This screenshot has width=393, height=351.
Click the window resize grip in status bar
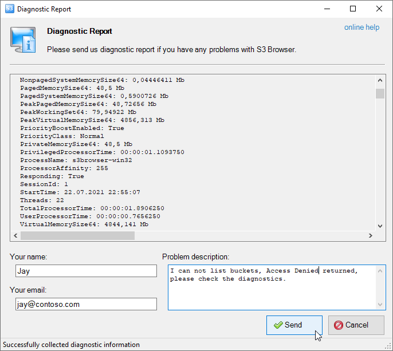[x=388, y=346]
